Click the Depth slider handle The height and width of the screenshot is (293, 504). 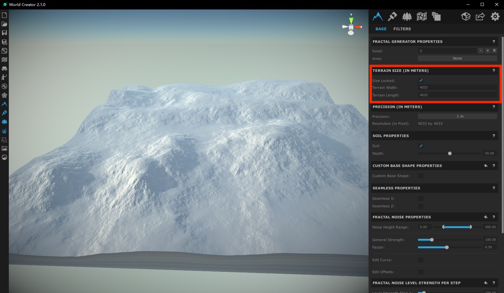coord(450,153)
